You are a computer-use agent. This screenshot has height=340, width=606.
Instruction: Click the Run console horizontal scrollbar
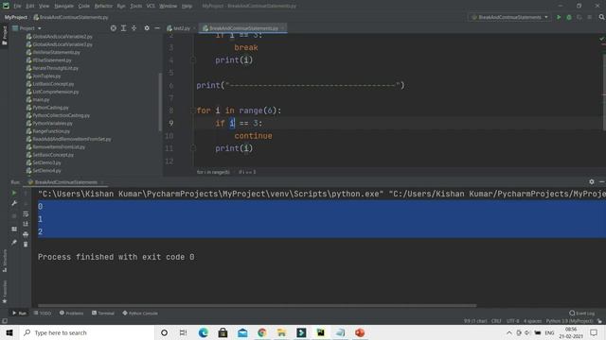257,305
